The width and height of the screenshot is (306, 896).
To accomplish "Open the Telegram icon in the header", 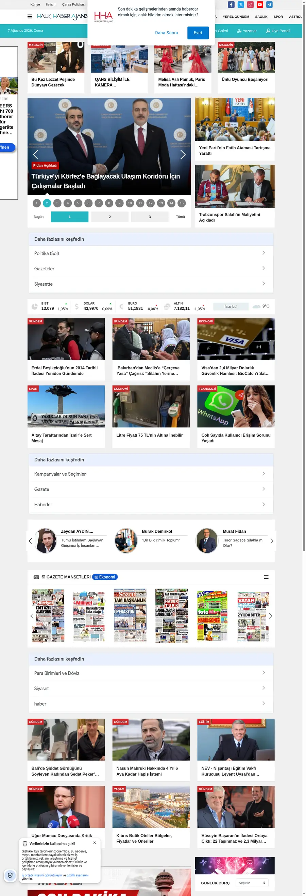I will point(269,4).
